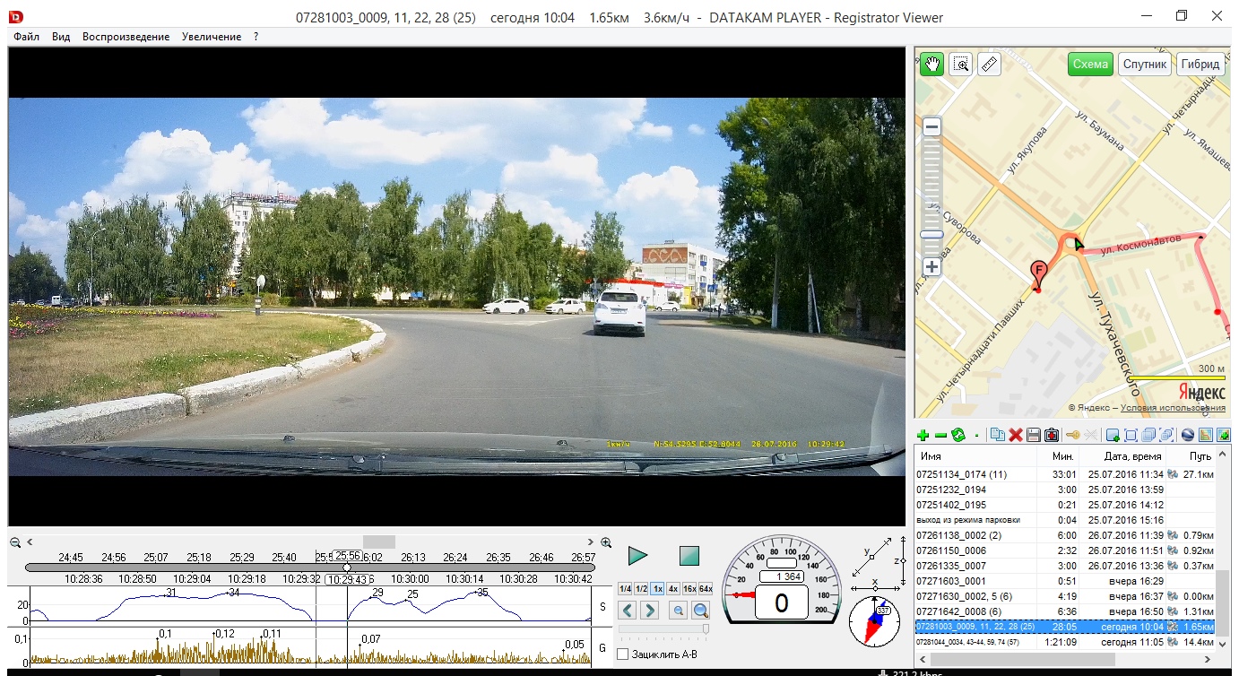Click the floppy disk save icon
Viewport: 1239px width, 676px height.
[x=1033, y=436]
